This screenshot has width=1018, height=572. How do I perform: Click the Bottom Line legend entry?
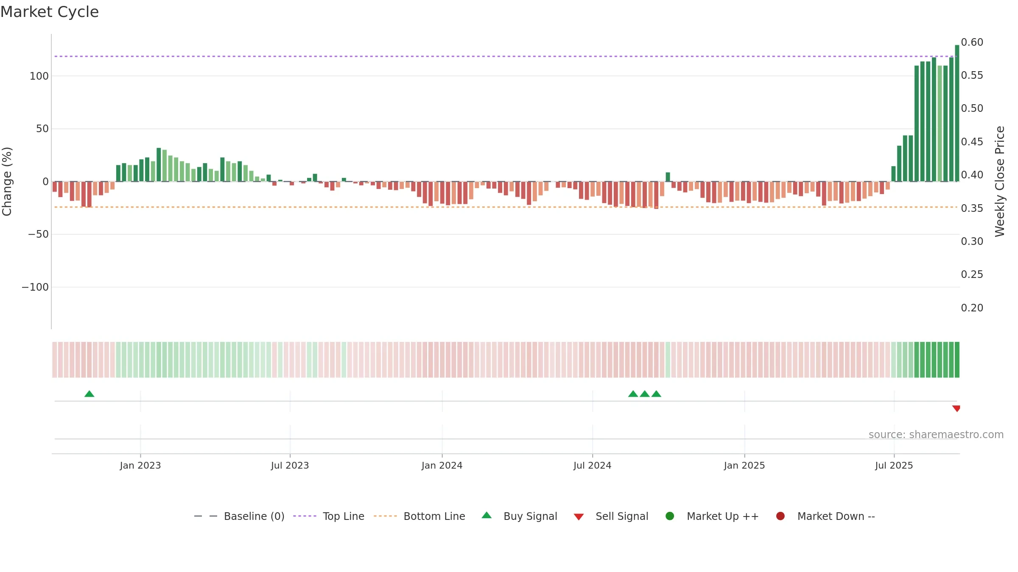tap(420, 516)
